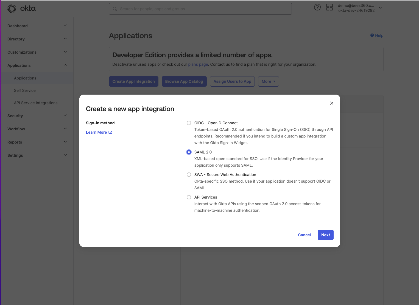Click the blue Help icon near Applications heading
Screen dimensions: 419x305
(x=372, y=35)
